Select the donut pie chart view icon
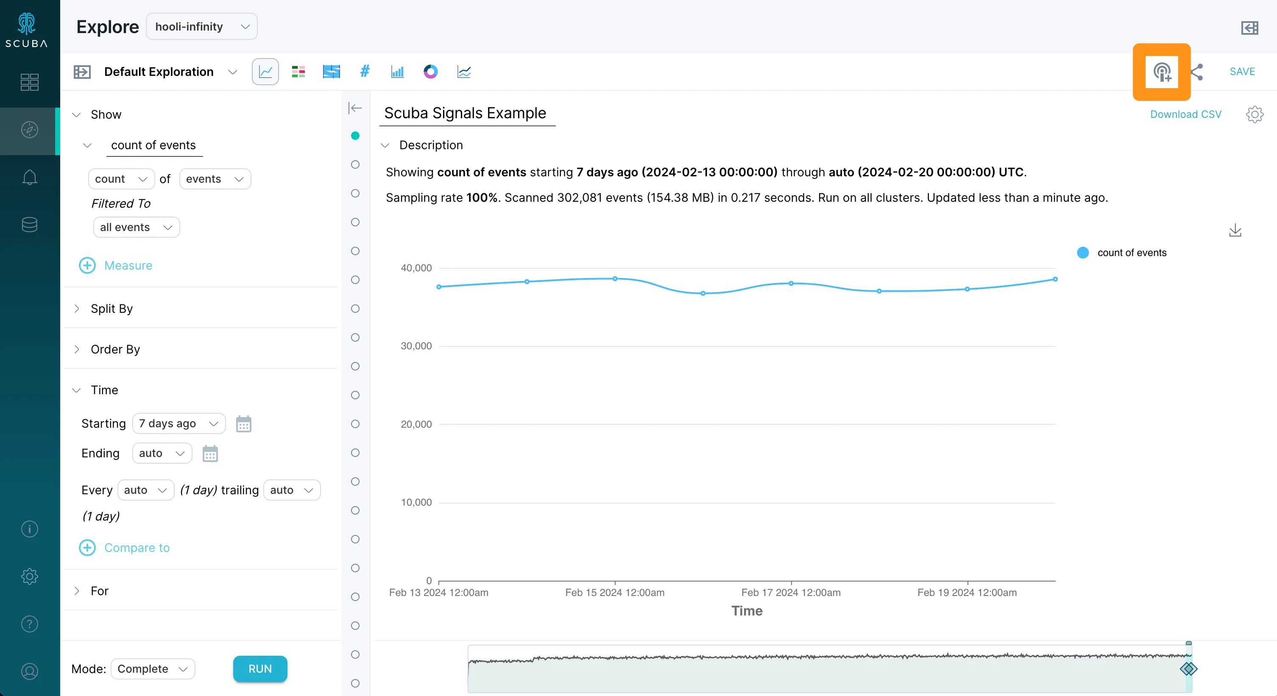The image size is (1277, 696). [x=430, y=72]
